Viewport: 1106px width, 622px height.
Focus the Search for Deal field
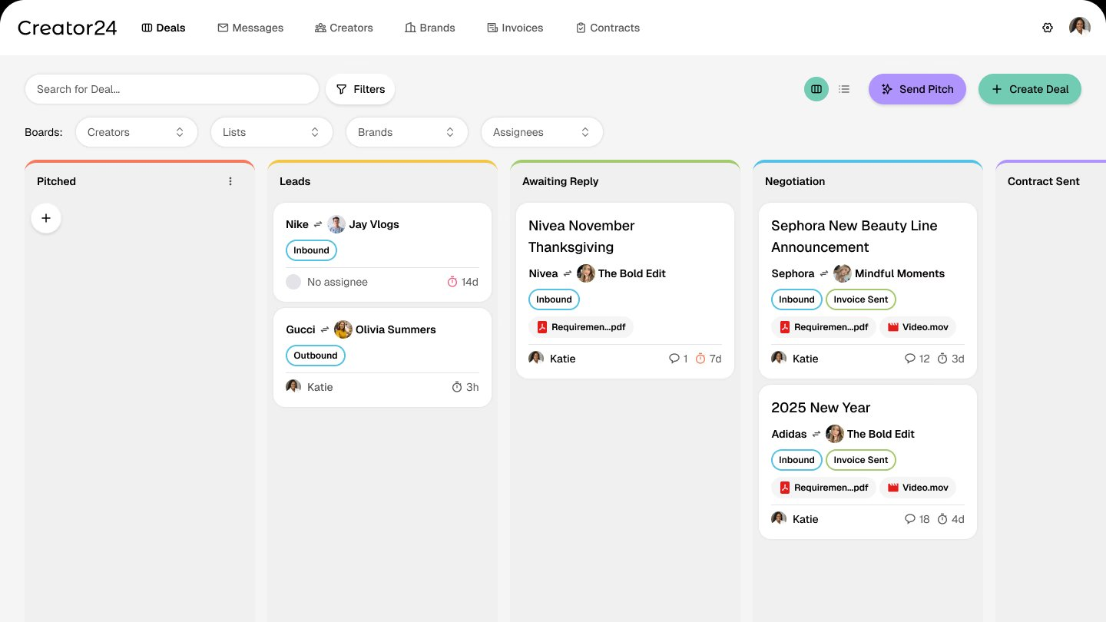pyautogui.click(x=172, y=89)
